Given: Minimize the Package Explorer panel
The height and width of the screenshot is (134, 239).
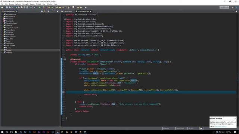Looking at the screenshot, I should pyautogui.click(x=55, y=12).
